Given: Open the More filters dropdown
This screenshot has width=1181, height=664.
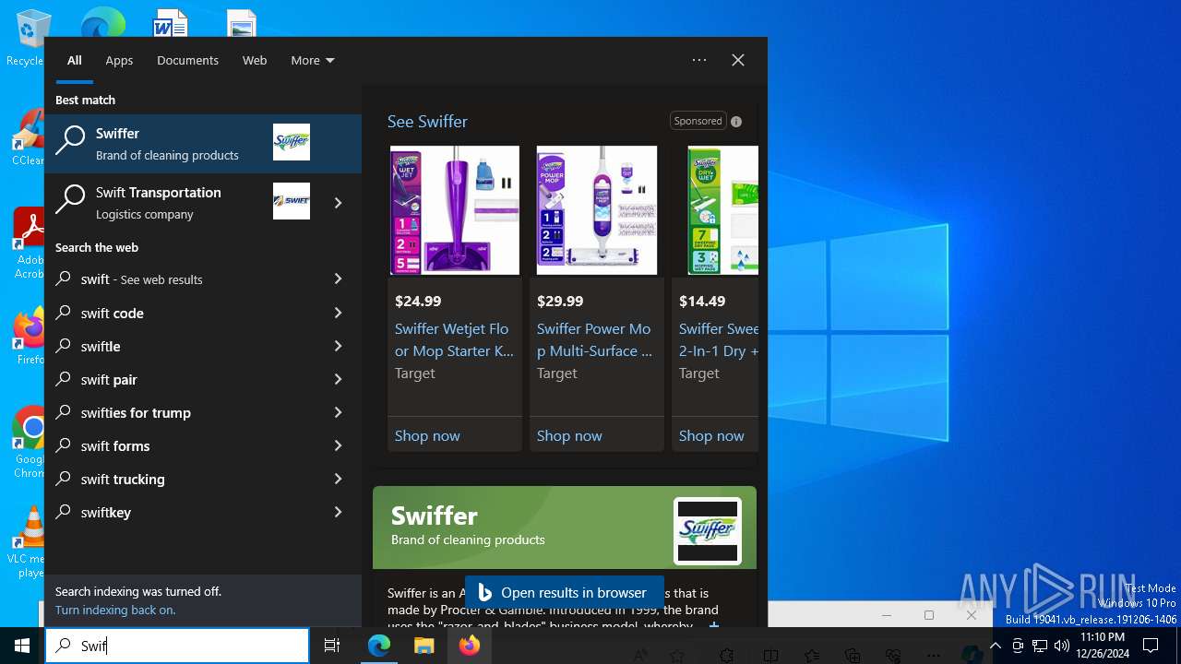Looking at the screenshot, I should (x=313, y=60).
